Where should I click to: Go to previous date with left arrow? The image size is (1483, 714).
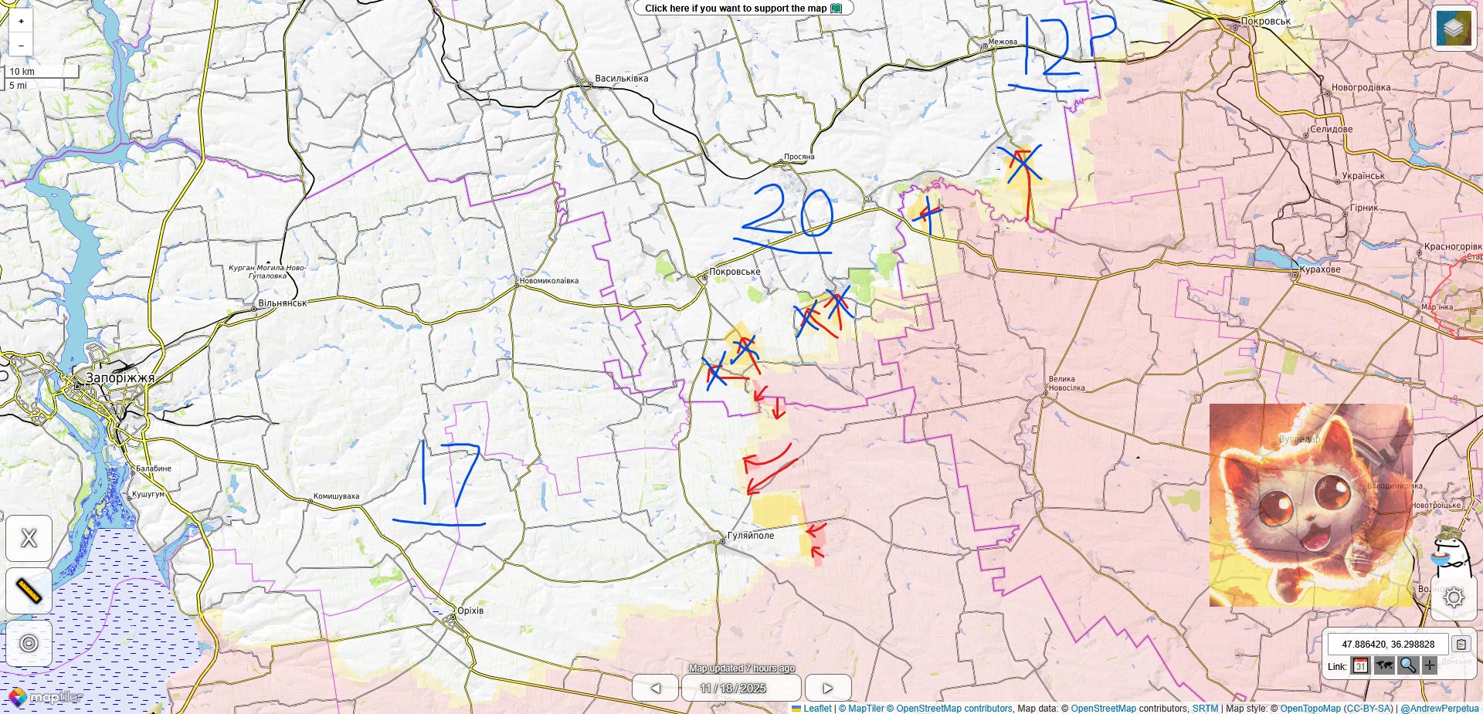pos(655,688)
